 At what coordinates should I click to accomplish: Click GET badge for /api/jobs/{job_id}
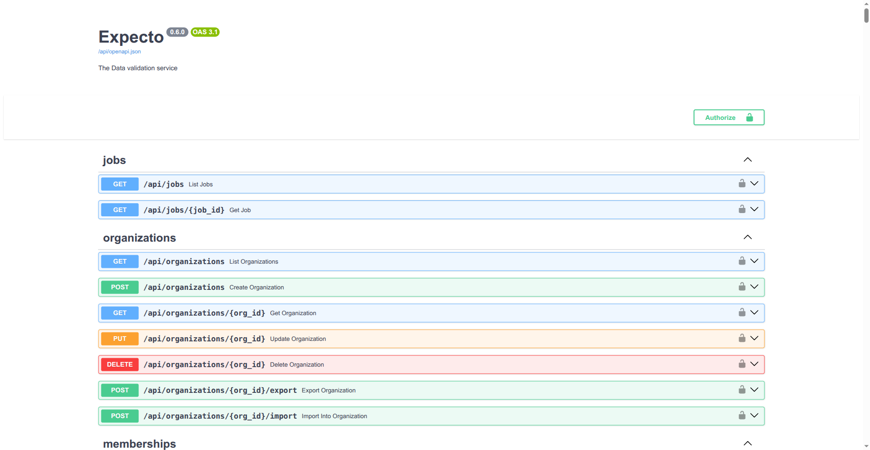click(120, 210)
